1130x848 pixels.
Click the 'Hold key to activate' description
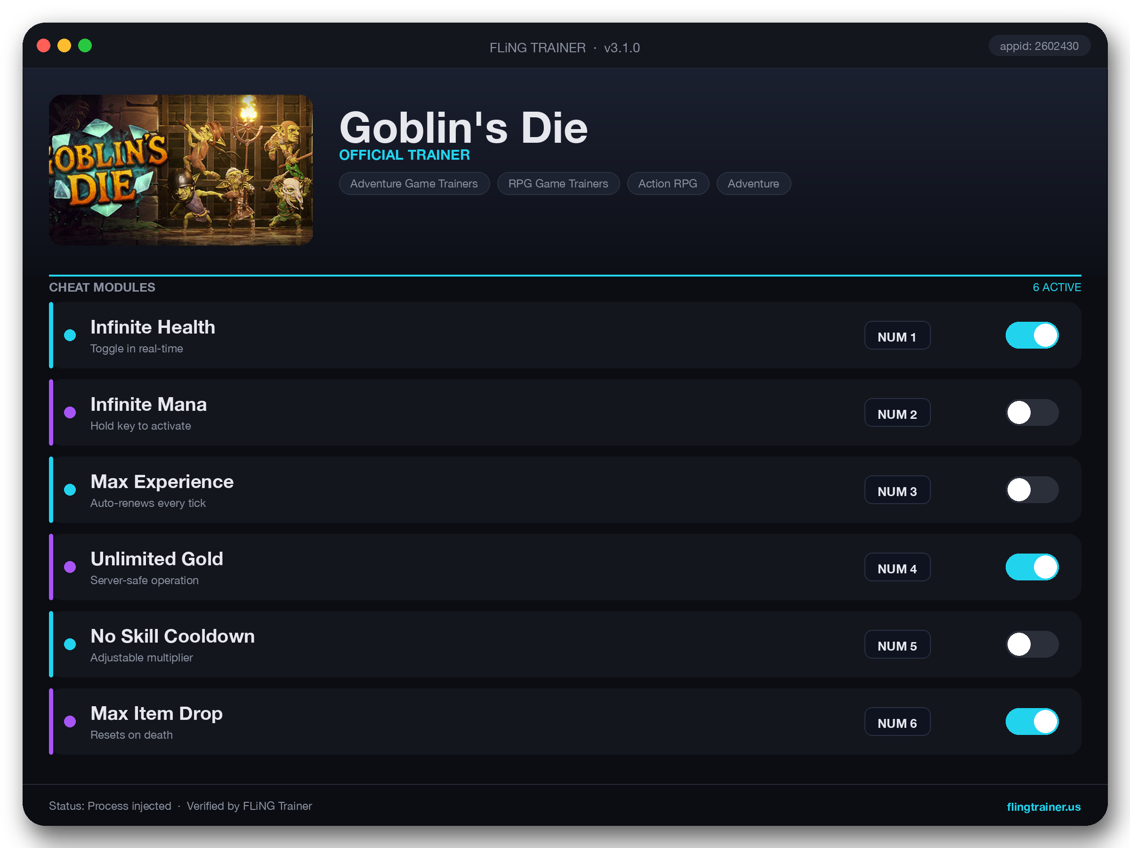[x=140, y=426]
